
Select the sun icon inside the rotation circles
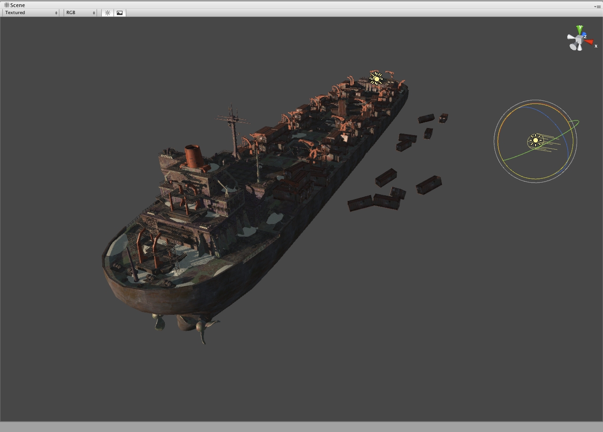(x=535, y=140)
